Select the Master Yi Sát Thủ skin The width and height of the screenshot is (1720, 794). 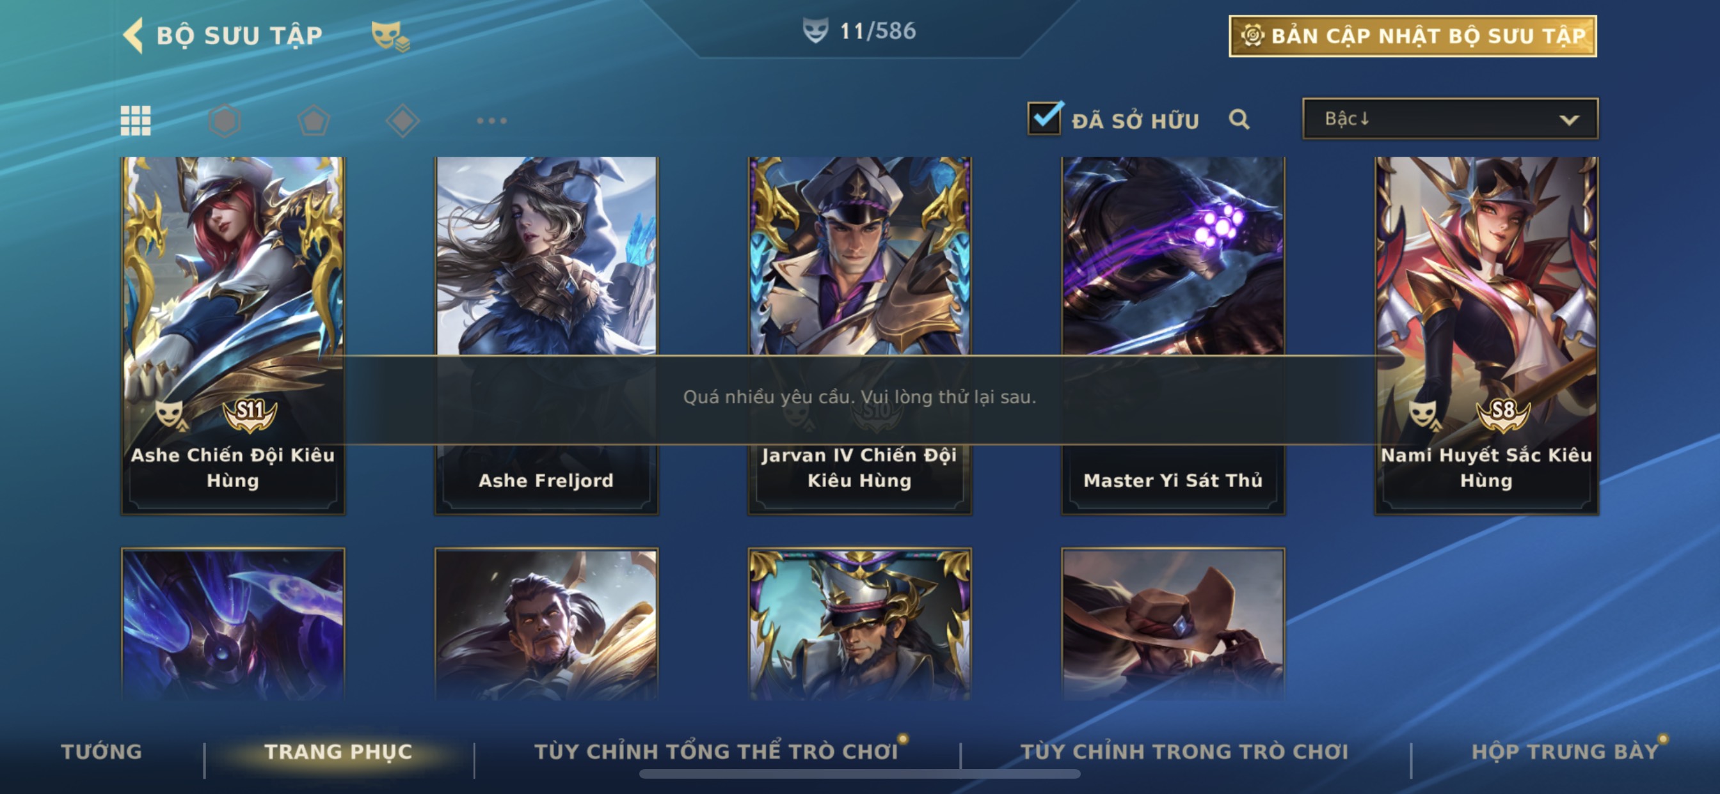pyautogui.click(x=1173, y=336)
